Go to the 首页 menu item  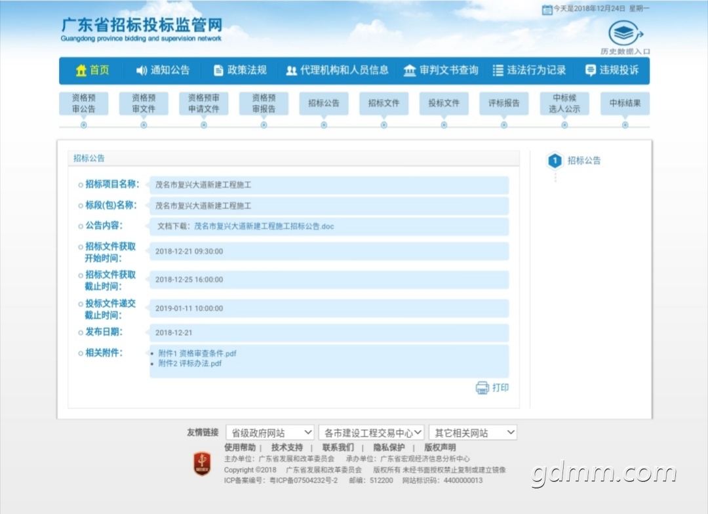tap(92, 70)
